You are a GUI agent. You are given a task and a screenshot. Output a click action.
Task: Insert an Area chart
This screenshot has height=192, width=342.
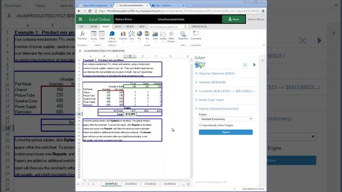tap(155, 36)
